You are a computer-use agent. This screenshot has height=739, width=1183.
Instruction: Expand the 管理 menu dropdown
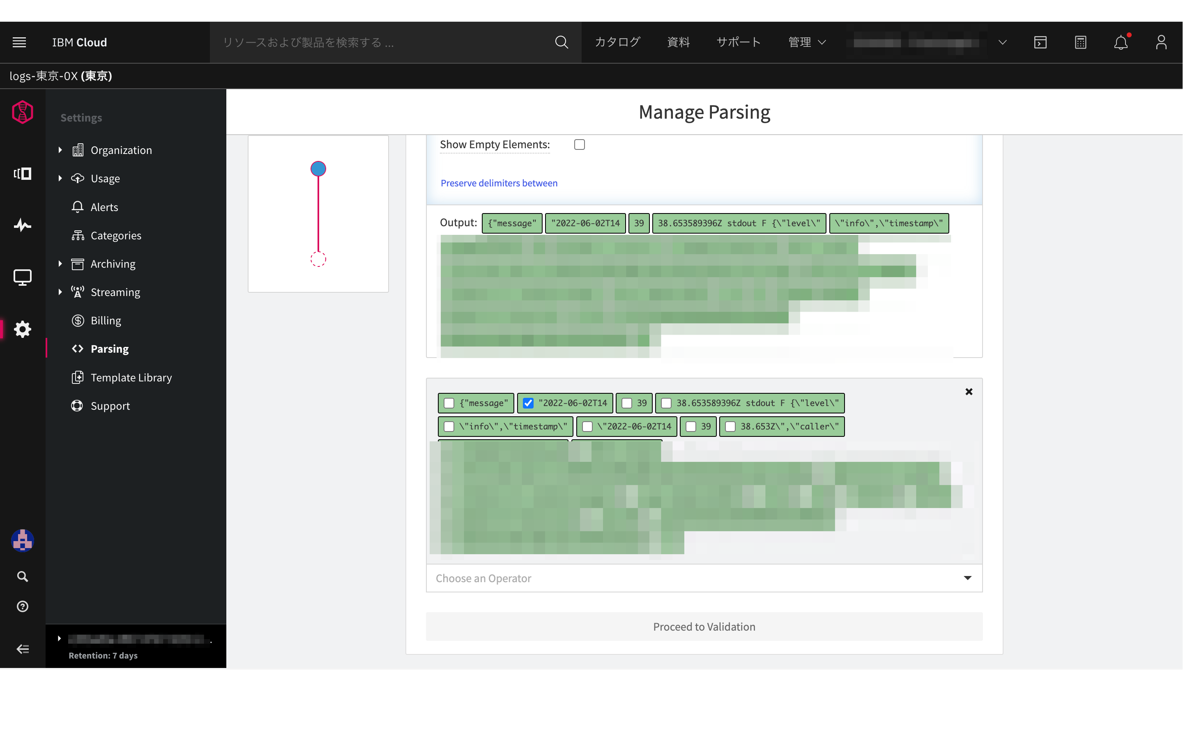click(807, 43)
